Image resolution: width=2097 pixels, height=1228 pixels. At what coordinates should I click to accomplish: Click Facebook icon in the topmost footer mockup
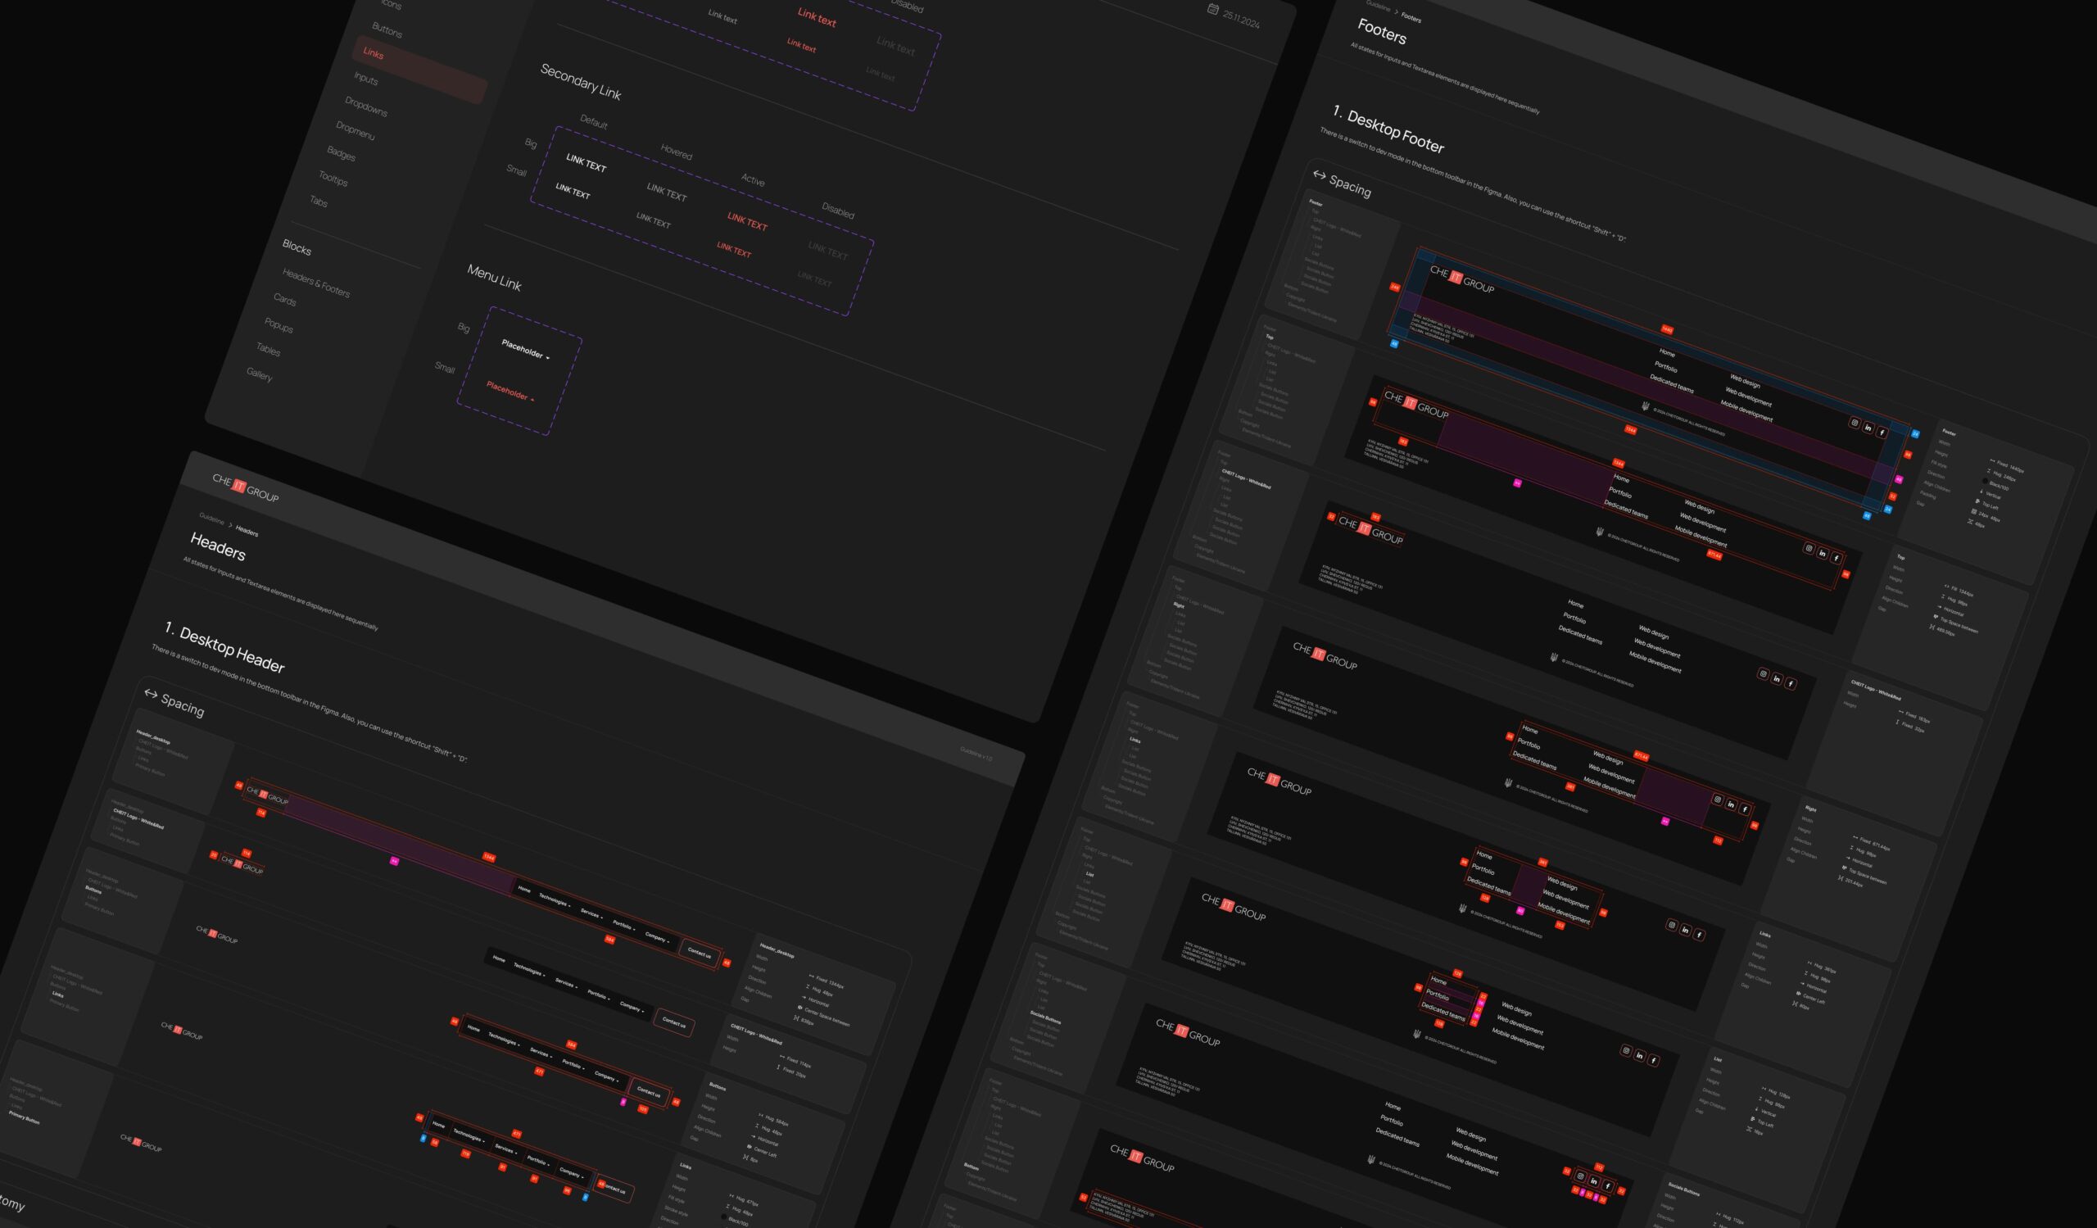pyautogui.click(x=1882, y=433)
